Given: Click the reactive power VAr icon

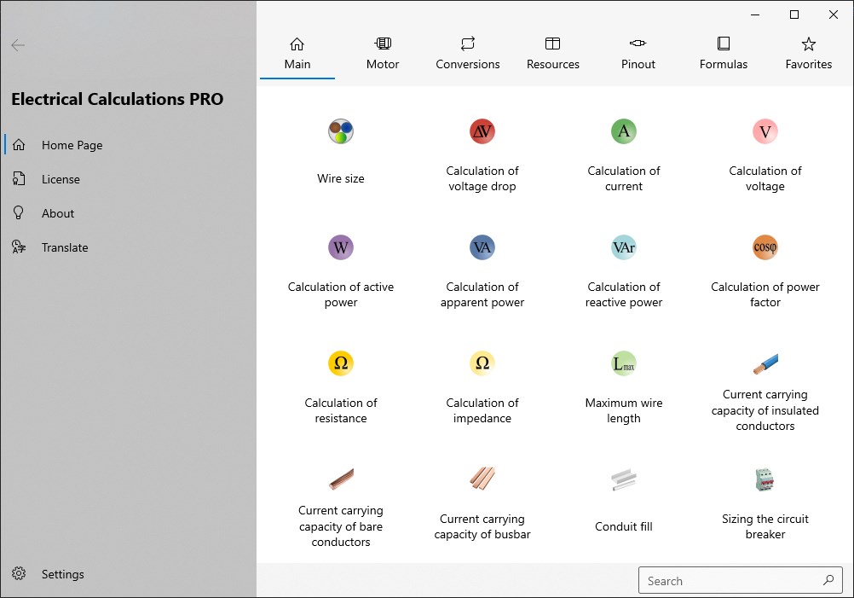Looking at the screenshot, I should [624, 247].
